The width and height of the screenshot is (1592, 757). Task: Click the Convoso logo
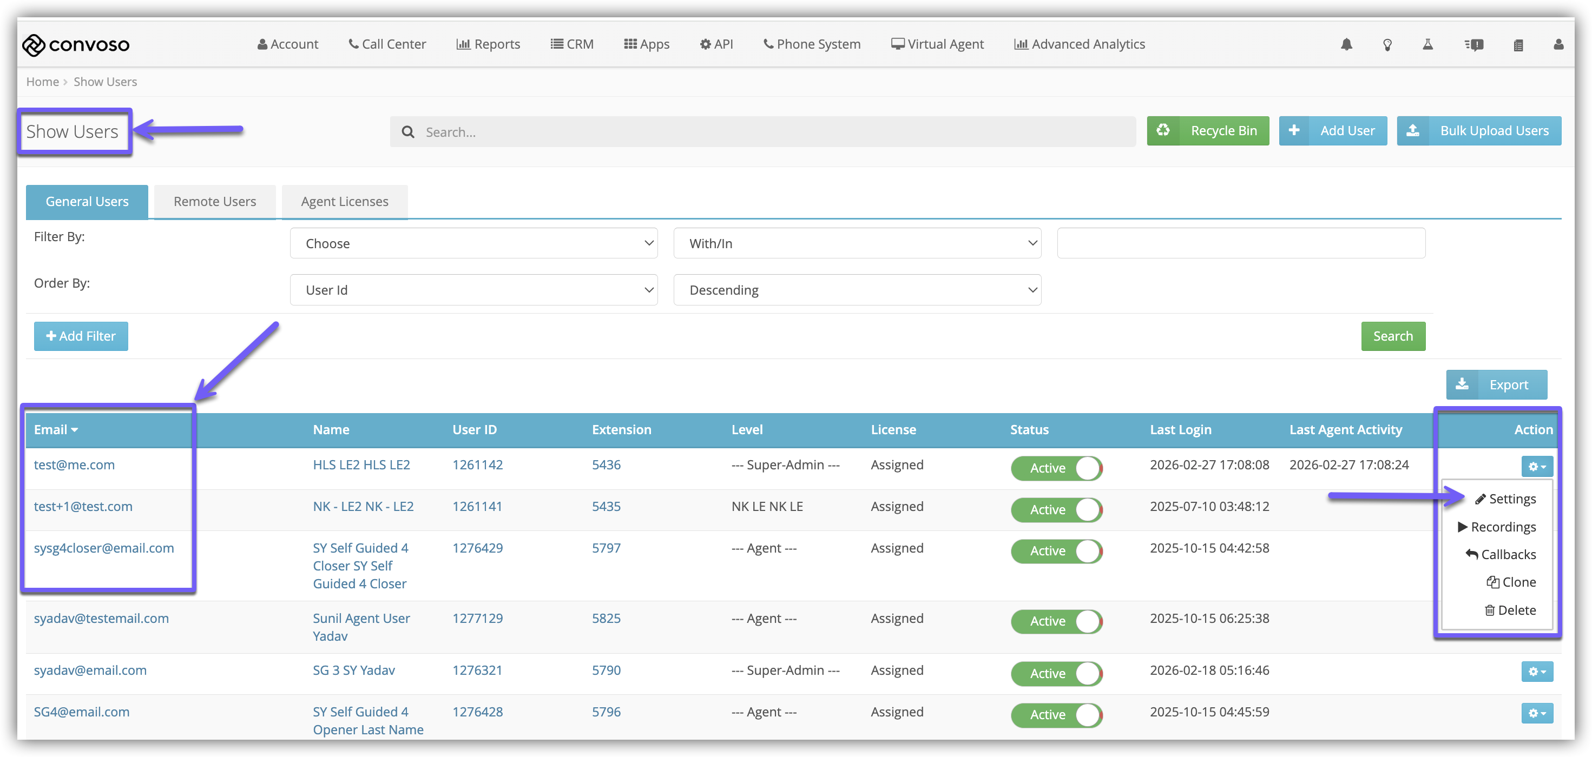pyautogui.click(x=76, y=44)
